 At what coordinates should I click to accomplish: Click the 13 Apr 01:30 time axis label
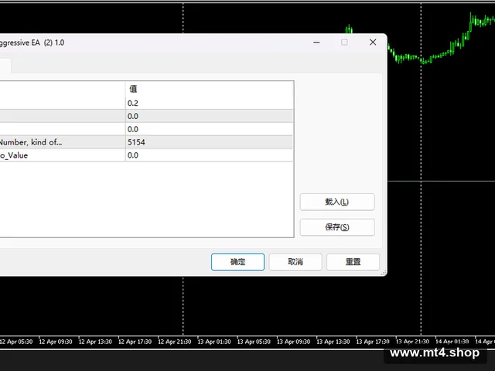pyautogui.click(x=214, y=342)
